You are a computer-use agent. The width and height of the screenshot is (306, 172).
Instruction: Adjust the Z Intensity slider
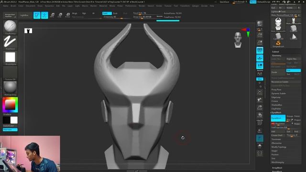116,17
